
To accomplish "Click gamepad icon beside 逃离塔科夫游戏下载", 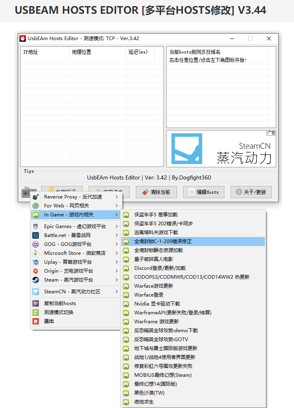I will (x=126, y=233).
